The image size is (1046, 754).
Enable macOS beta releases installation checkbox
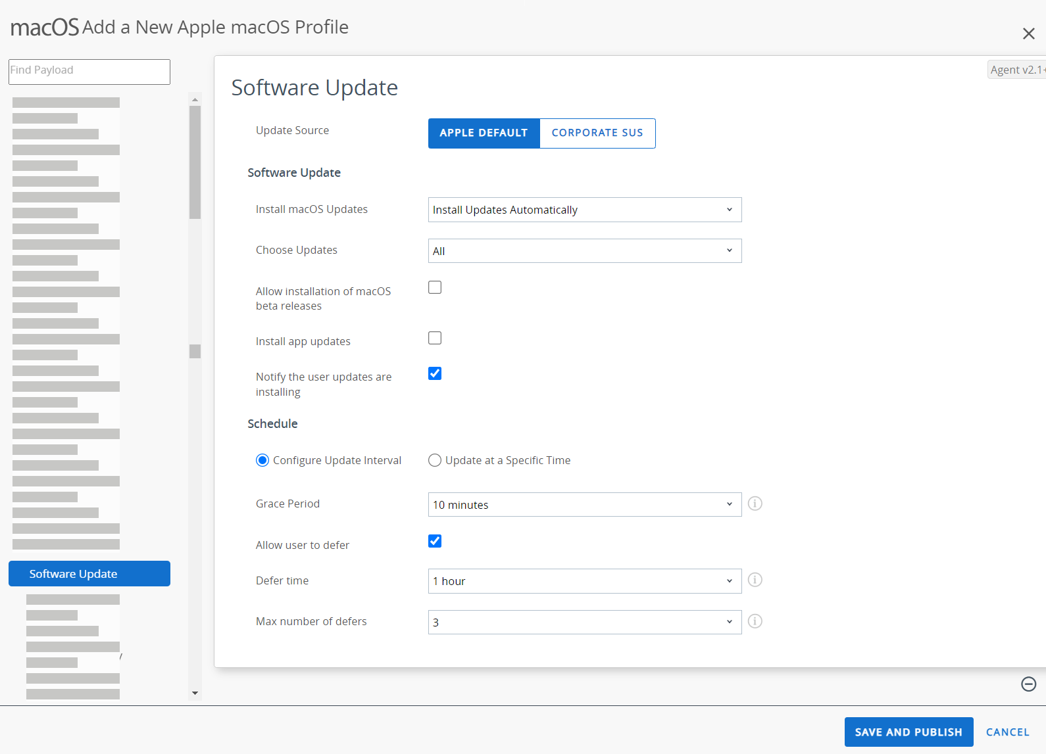[x=435, y=287]
